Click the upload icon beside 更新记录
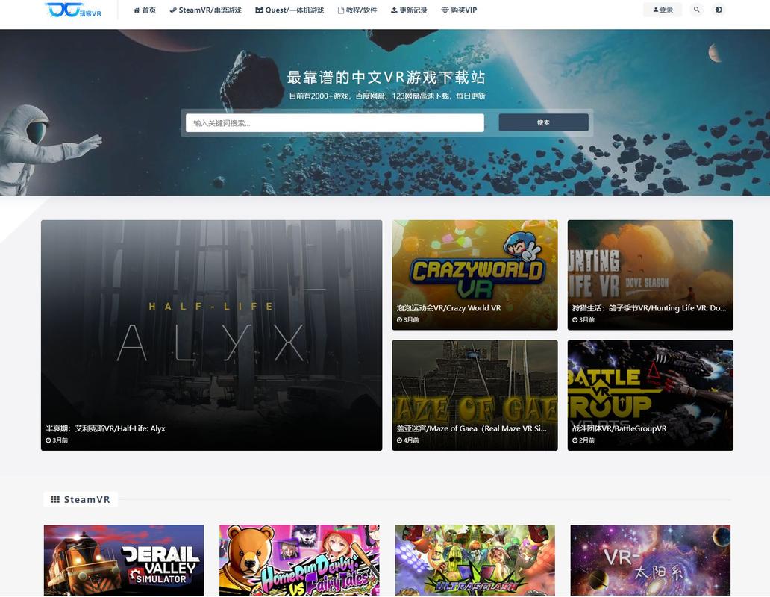770x597 pixels. (394, 10)
